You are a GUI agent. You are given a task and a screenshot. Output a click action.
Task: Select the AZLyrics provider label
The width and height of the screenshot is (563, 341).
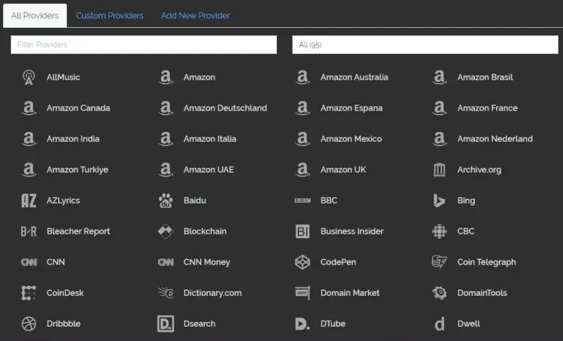point(63,201)
